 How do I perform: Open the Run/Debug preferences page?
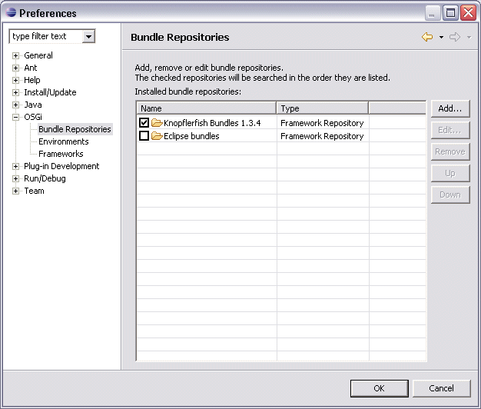click(45, 178)
